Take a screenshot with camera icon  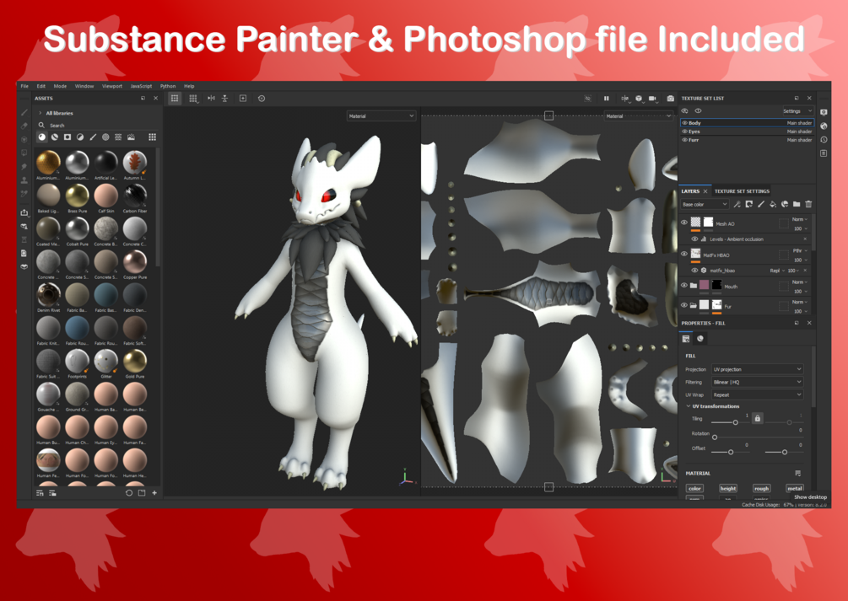pyautogui.click(x=671, y=99)
